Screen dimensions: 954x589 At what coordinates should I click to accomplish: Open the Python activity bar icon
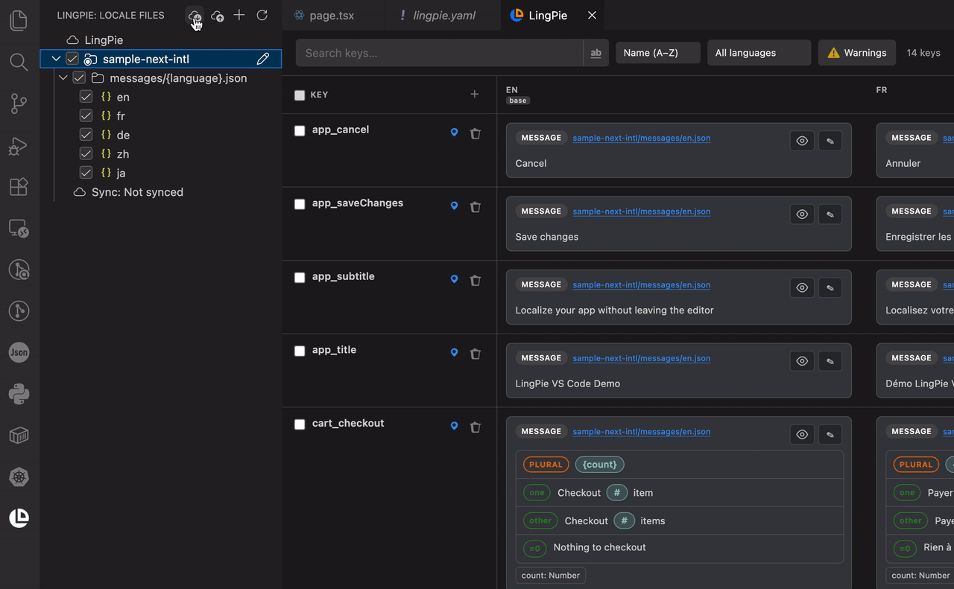pos(19,394)
